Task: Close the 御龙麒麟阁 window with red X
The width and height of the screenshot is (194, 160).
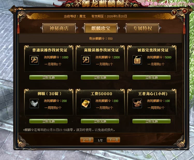Action: [x=184, y=11]
